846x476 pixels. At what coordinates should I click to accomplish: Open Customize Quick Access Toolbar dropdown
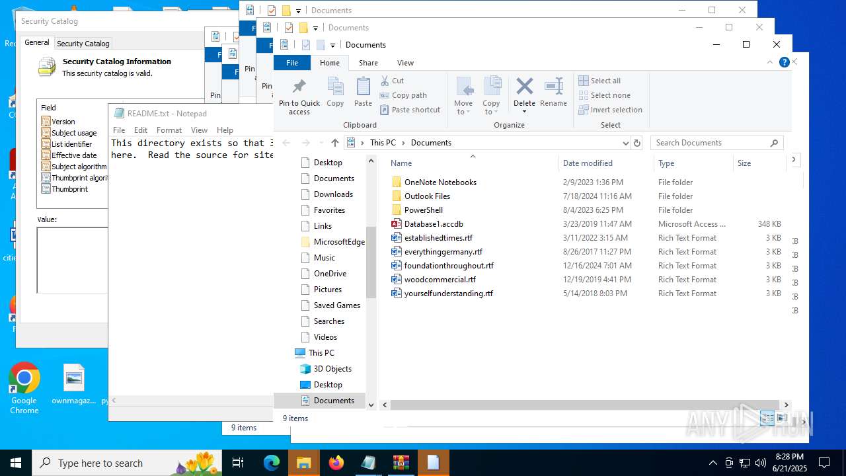point(332,45)
